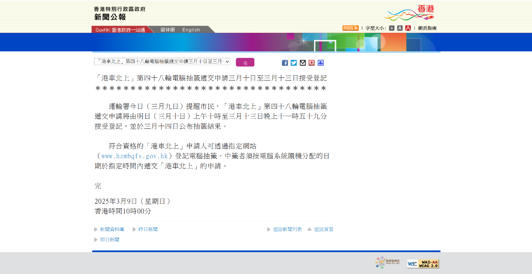Email this press release via envelope icon

click(303, 63)
